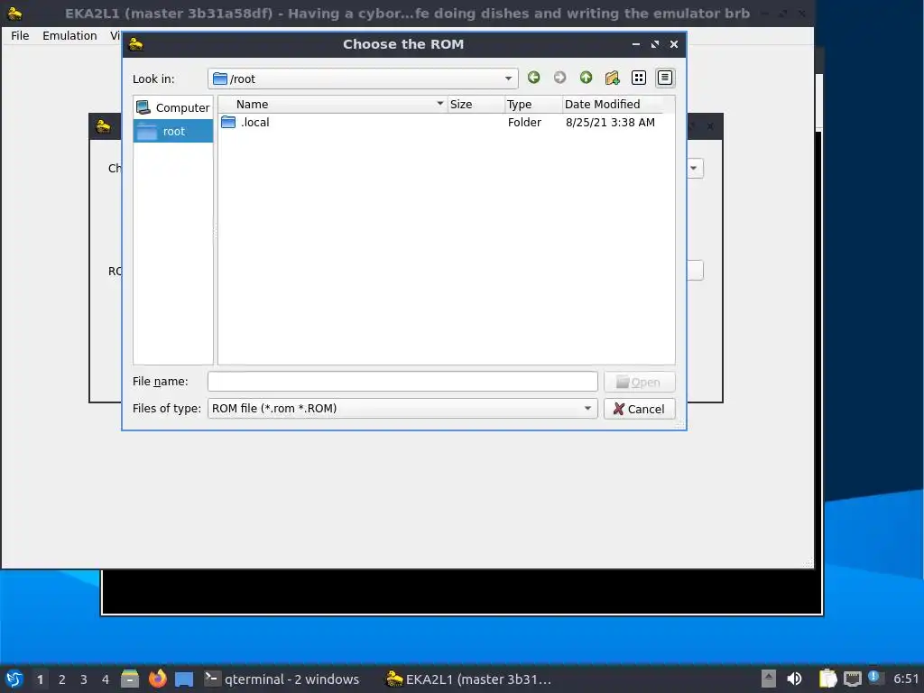Viewport: 924px width, 693px height.
Task: Close the Choose the ROM dialog
Action: [x=674, y=44]
